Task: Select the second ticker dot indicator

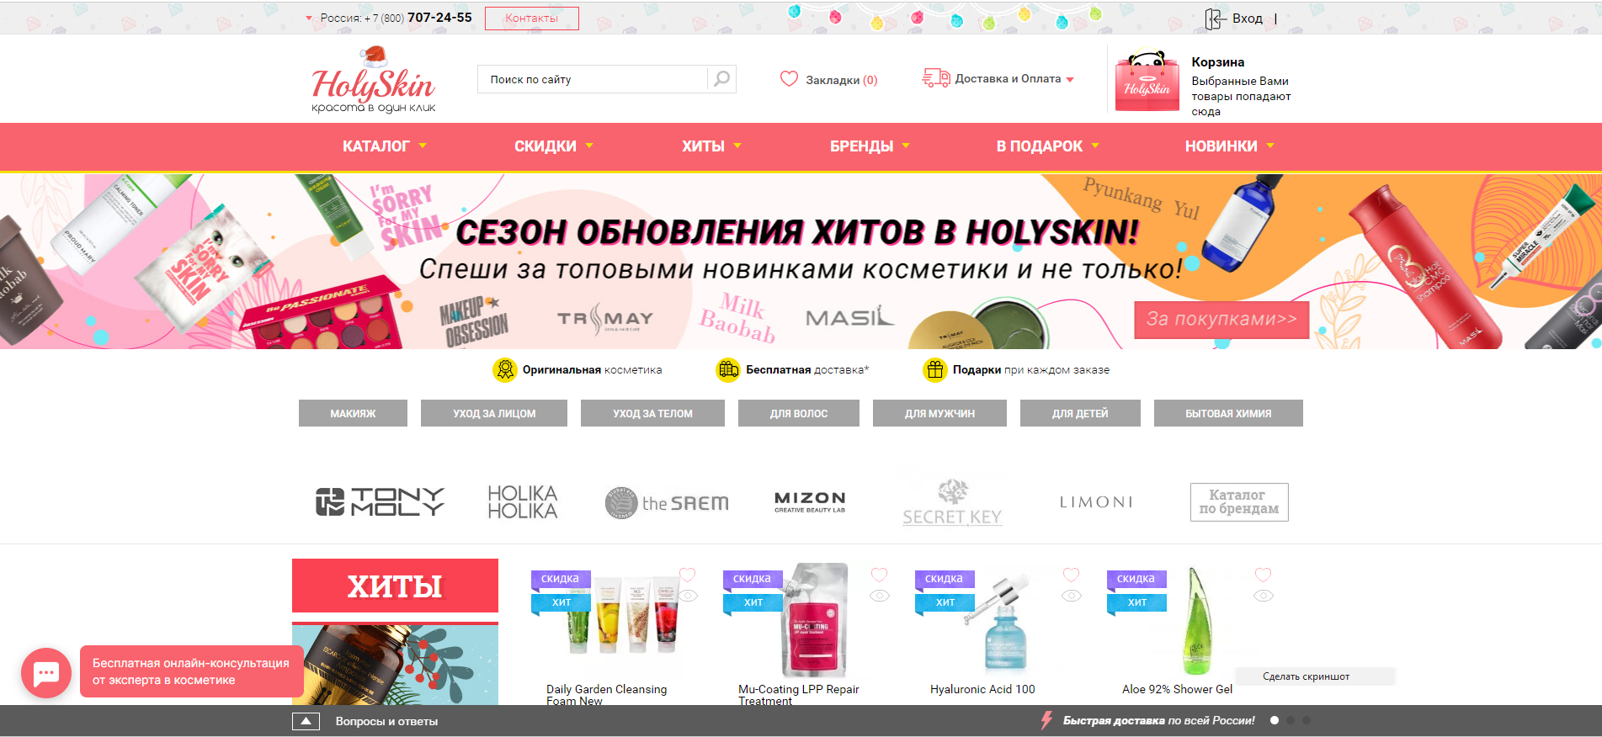Action: tap(1291, 720)
